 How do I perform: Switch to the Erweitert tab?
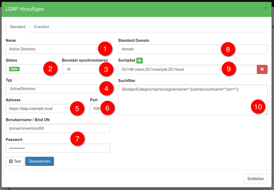[x=42, y=27]
